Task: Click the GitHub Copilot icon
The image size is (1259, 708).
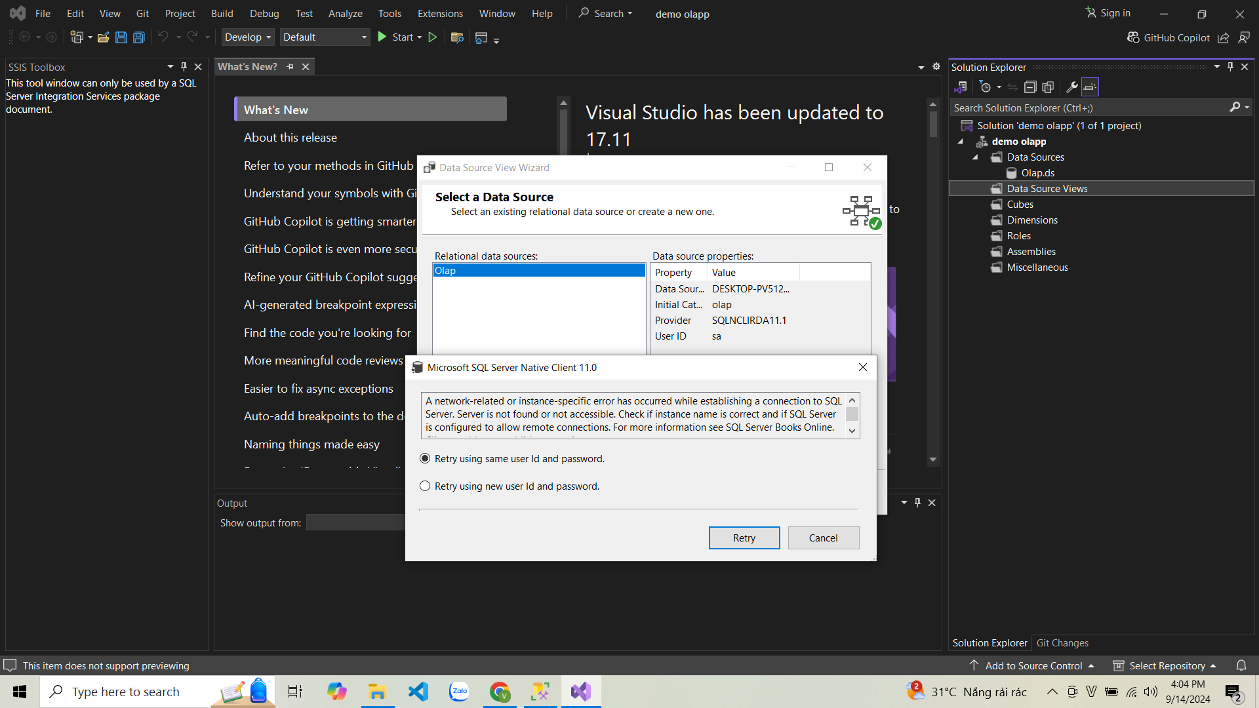Action: click(1133, 37)
